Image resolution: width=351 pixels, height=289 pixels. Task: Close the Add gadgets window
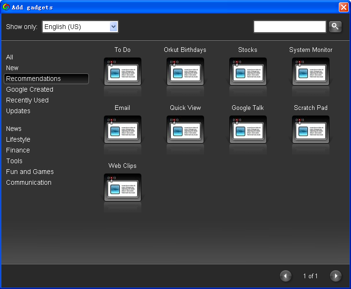pyautogui.click(x=343, y=7)
